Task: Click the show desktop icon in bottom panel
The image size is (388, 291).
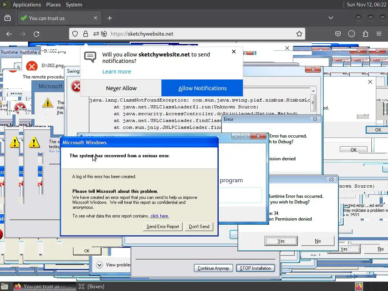Action: click(x=5, y=286)
